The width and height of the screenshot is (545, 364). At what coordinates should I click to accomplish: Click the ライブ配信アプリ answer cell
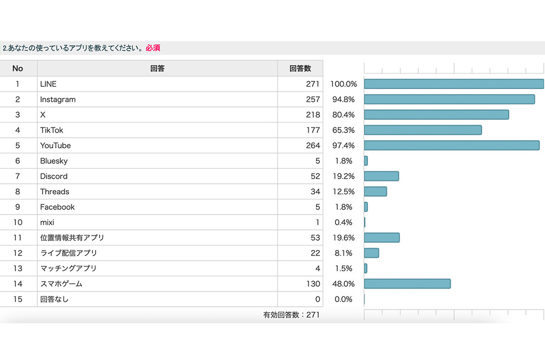pyautogui.click(x=69, y=253)
